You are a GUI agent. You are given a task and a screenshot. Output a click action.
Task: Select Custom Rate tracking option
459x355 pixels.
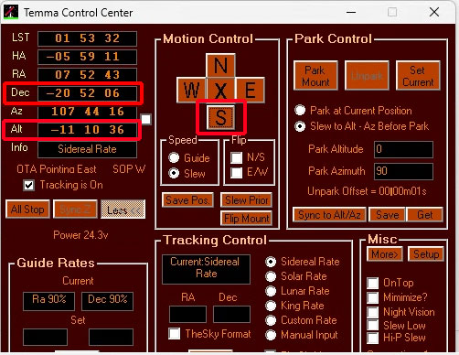pyautogui.click(x=271, y=320)
